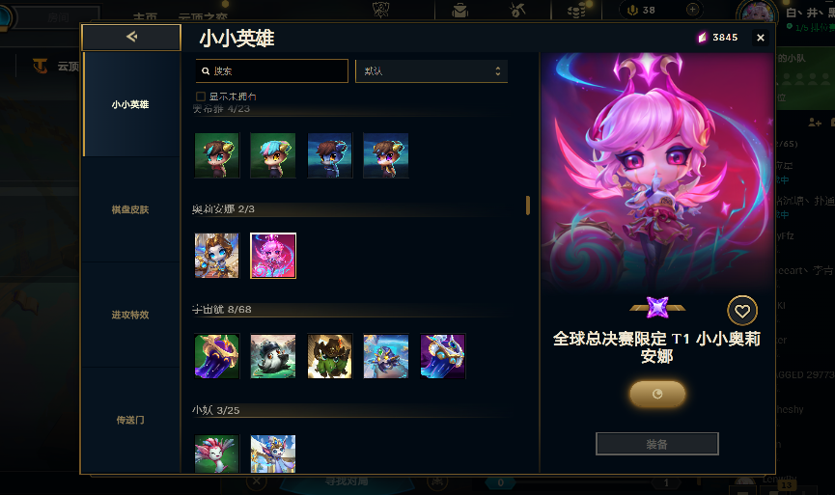Select the pink T1 小小奥莉安娜 thumbnail
835x495 pixels.
coord(273,256)
